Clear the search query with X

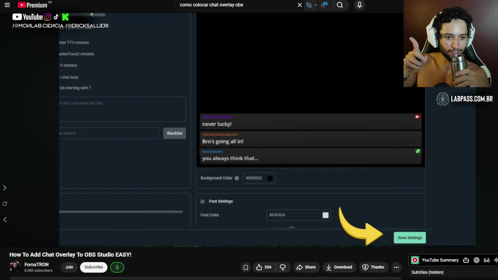[x=300, y=5]
